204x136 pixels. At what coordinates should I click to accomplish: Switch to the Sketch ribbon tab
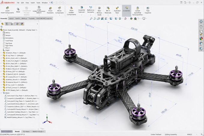click(17, 19)
